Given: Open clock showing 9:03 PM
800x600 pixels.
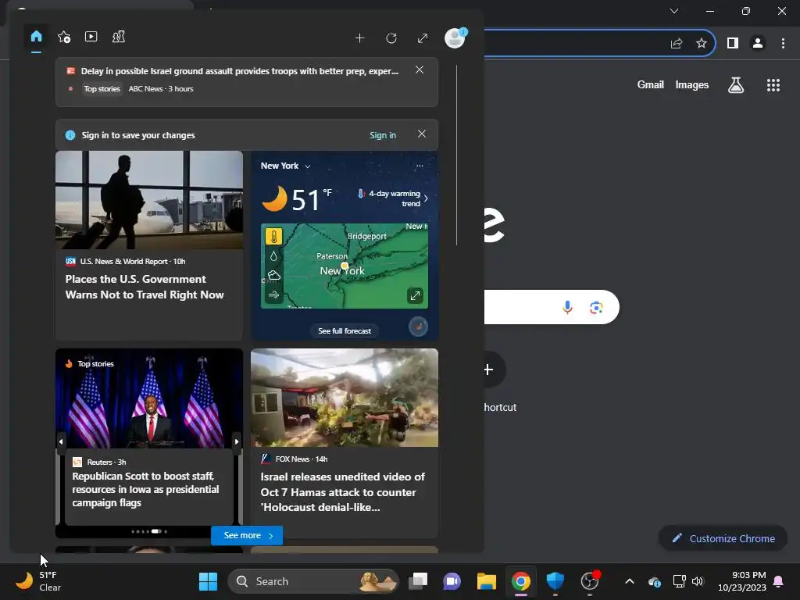Looking at the screenshot, I should click(742, 581).
